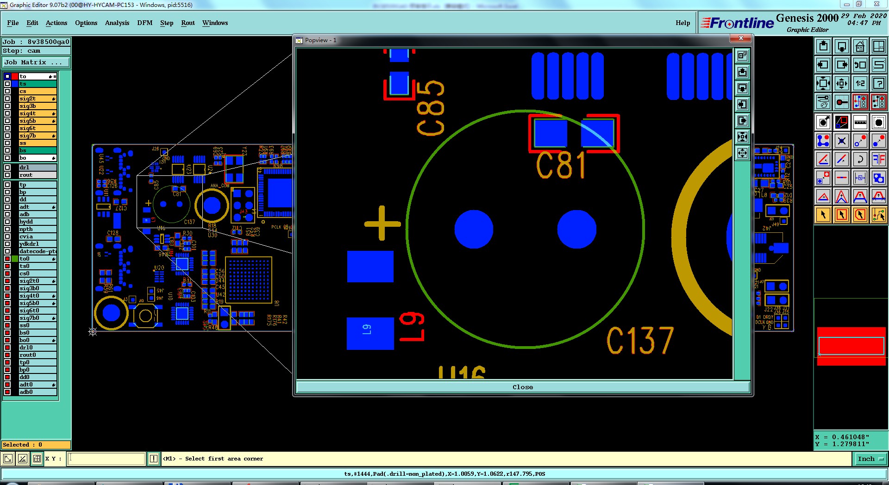Click the red color swatch for layer to
This screenshot has height=485, width=889.
pos(15,76)
